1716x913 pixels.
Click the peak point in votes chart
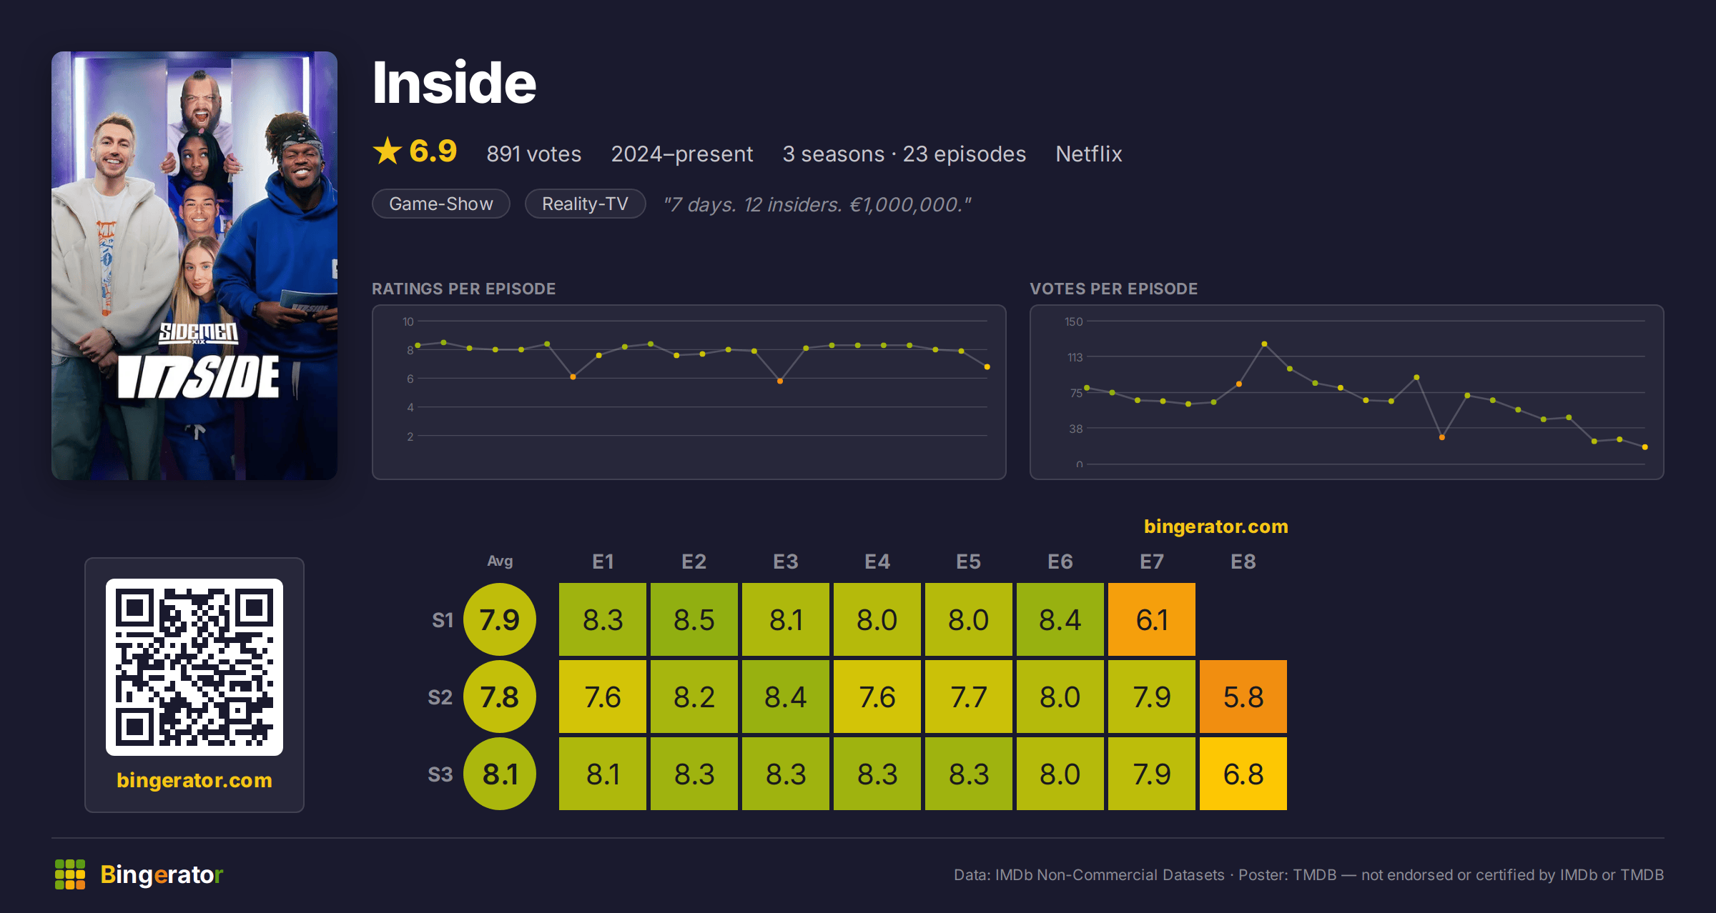tap(1264, 344)
